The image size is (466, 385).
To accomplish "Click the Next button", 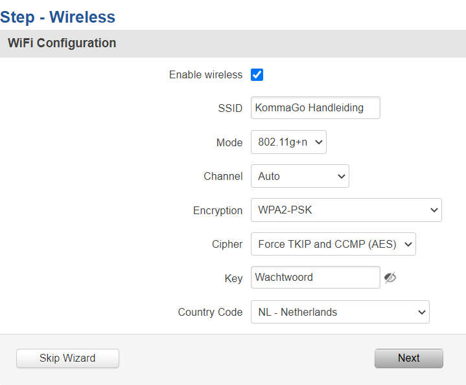I will click(408, 358).
